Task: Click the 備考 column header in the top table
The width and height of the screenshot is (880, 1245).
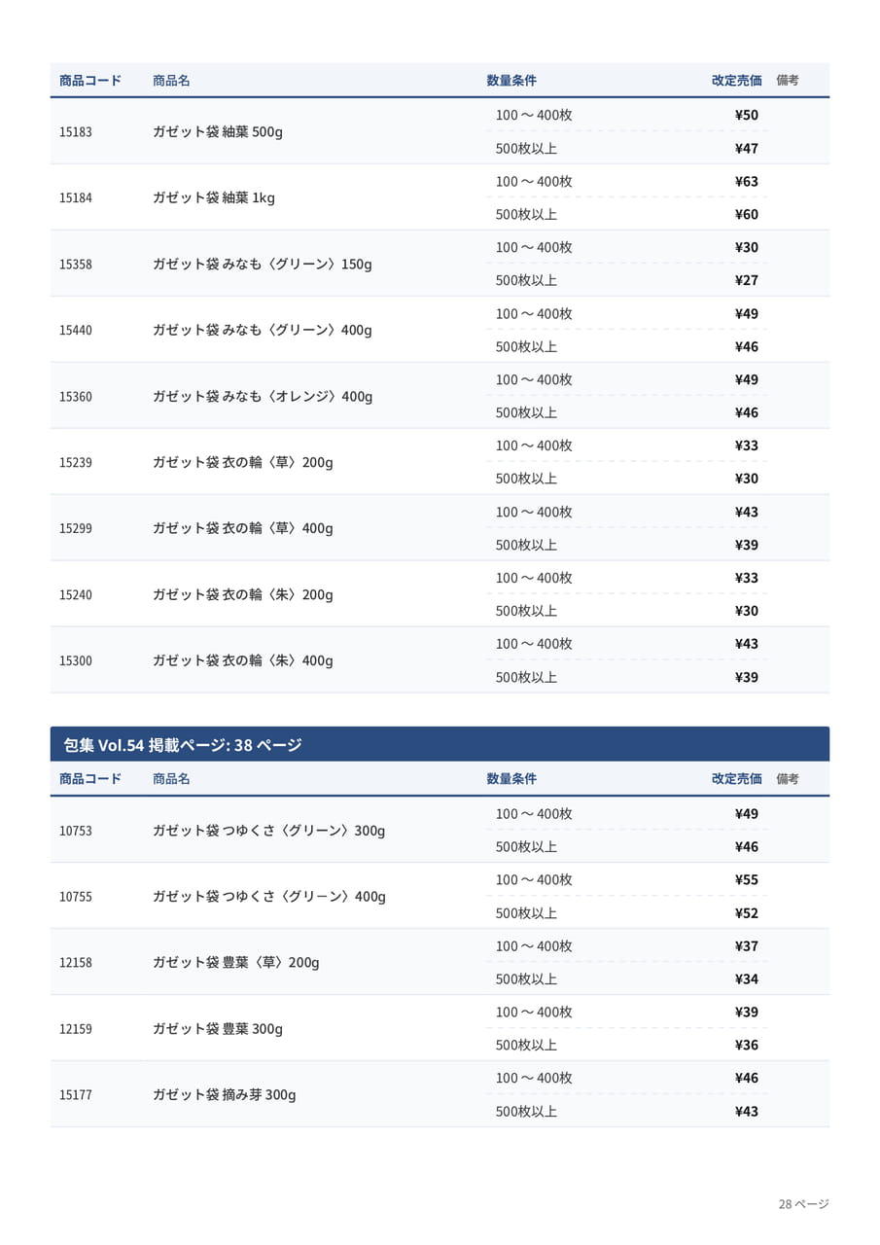Action: click(788, 81)
